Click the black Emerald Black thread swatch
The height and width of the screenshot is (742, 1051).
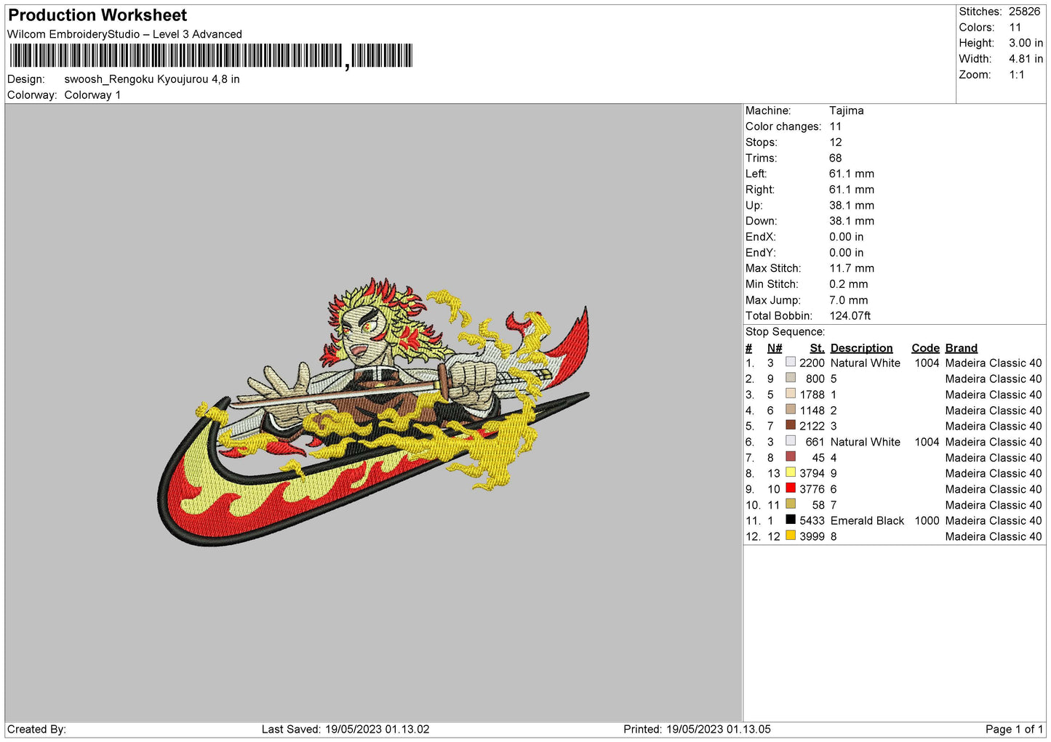(x=790, y=520)
